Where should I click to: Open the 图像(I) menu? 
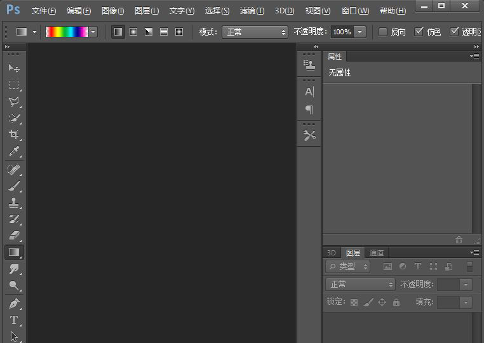point(112,11)
